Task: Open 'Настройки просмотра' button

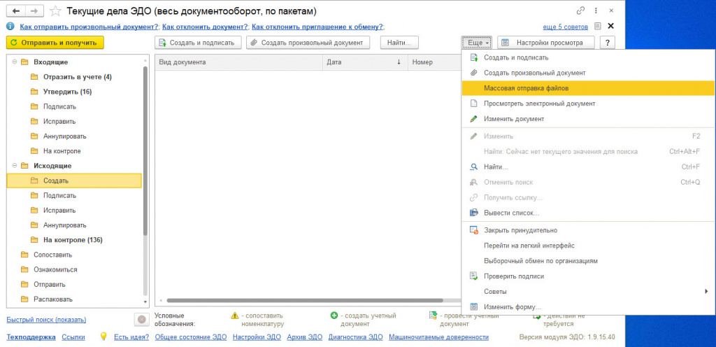Action: point(546,43)
